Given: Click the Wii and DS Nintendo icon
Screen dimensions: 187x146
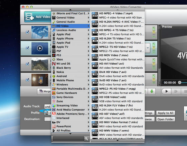Looking at the screenshot, I should click(x=54, y=64).
